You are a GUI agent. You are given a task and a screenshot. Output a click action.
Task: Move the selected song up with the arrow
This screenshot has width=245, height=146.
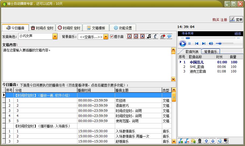[206, 141]
